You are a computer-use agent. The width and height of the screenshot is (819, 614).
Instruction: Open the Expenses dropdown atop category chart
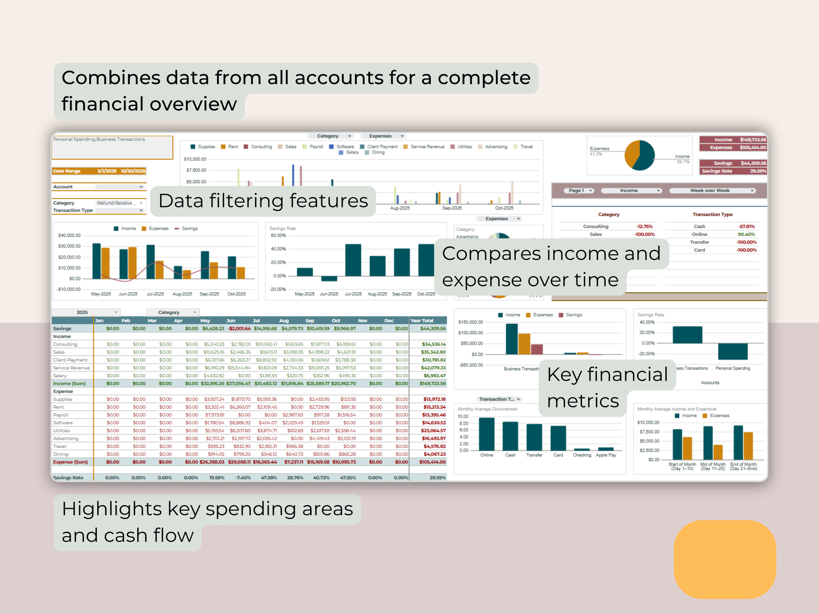(x=518, y=219)
